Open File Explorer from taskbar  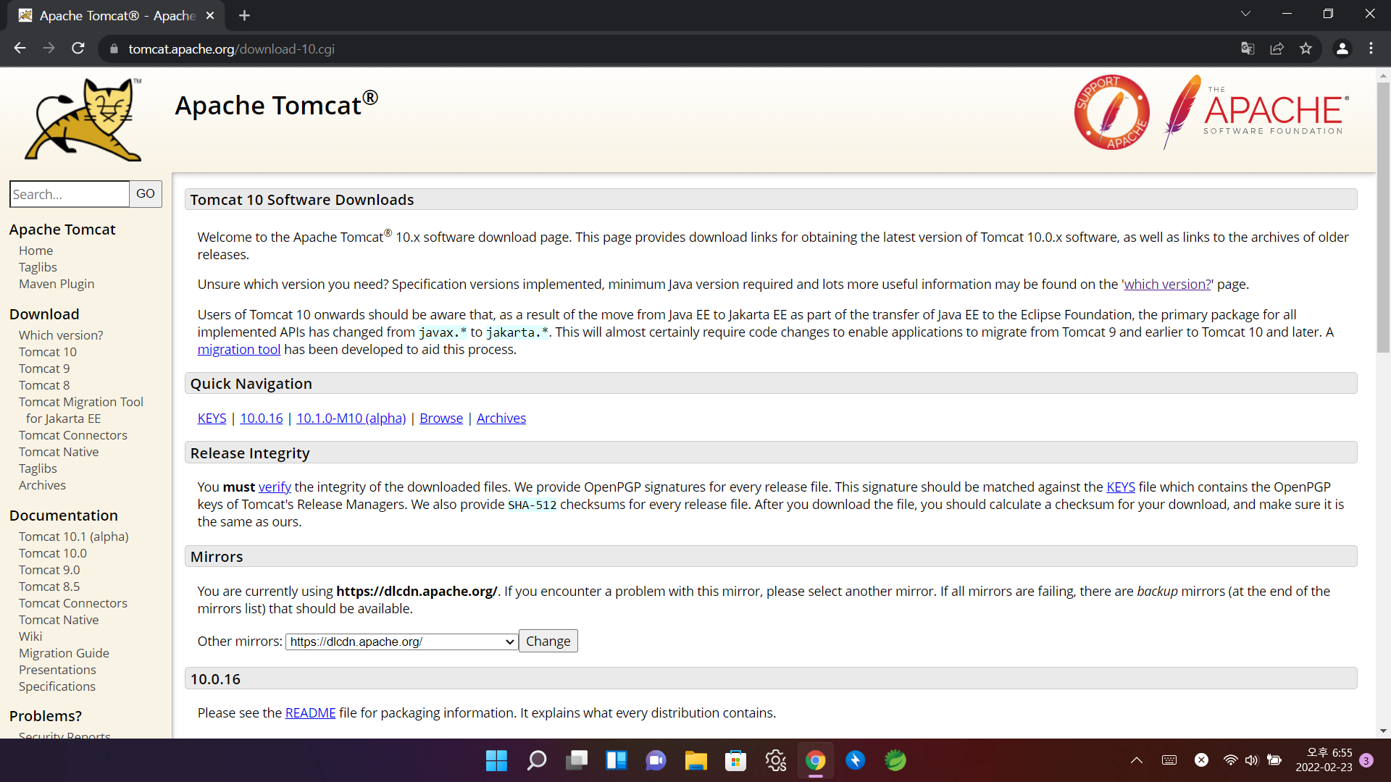695,760
